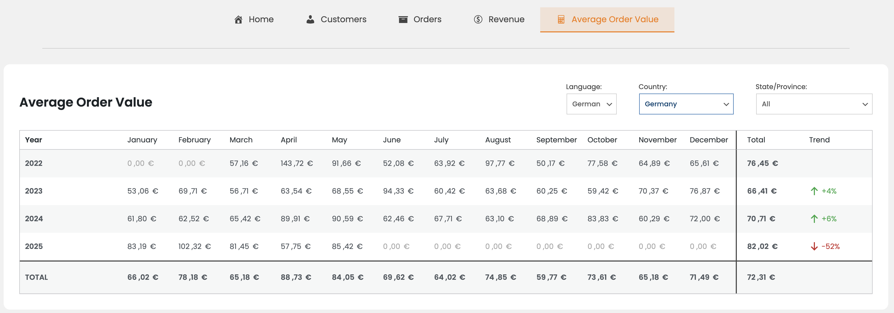Click the green up arrow for 2024 trend
Viewport: 894px width, 313px height.
814,219
